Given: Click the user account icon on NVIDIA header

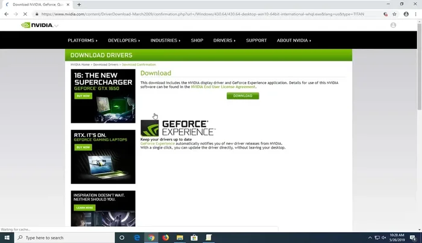Looking at the screenshot, I should tap(394, 25).
